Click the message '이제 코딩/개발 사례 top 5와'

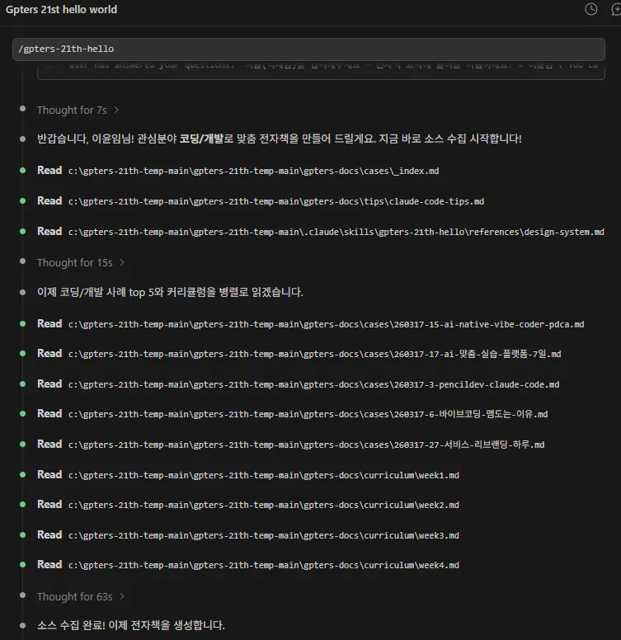(170, 292)
